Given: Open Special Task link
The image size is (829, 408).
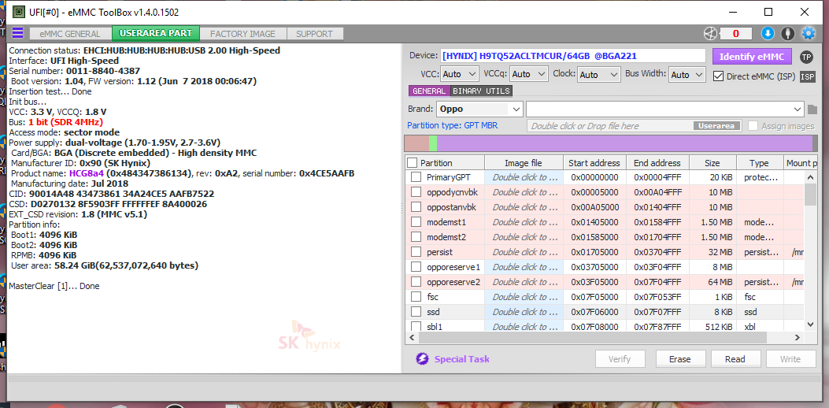Looking at the screenshot, I should 461,359.
